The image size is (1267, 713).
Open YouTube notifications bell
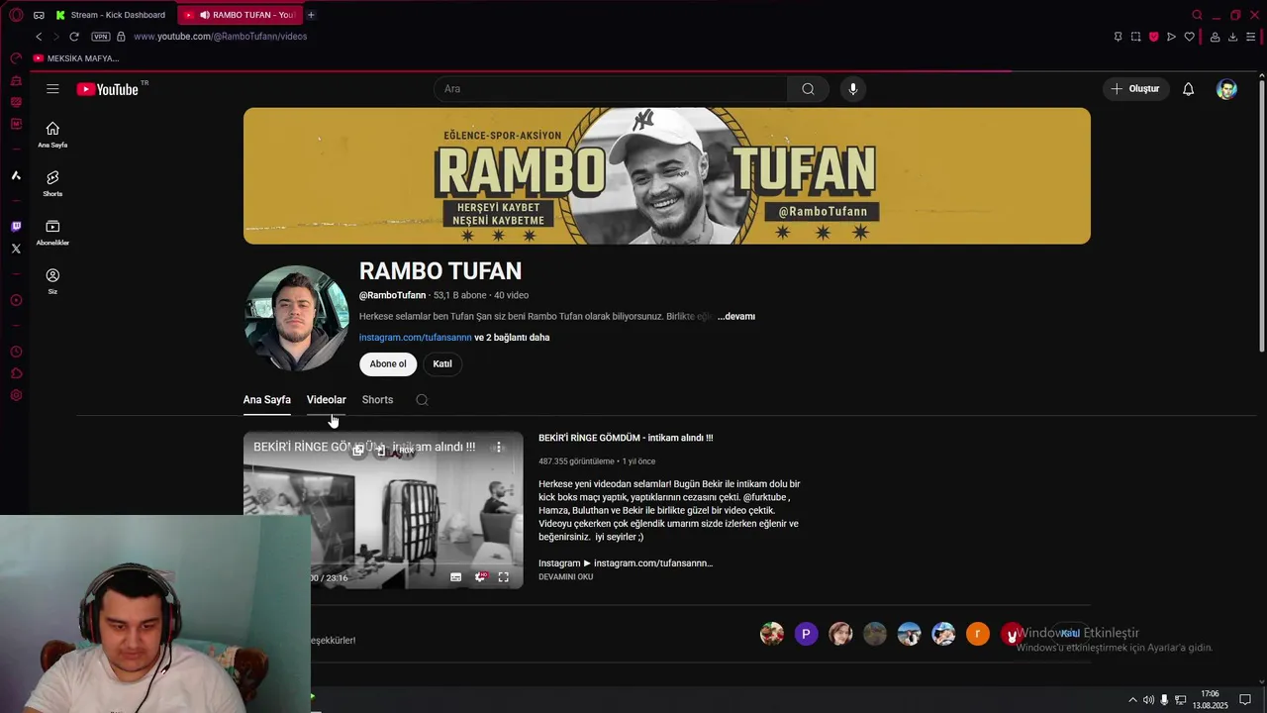(1188, 89)
